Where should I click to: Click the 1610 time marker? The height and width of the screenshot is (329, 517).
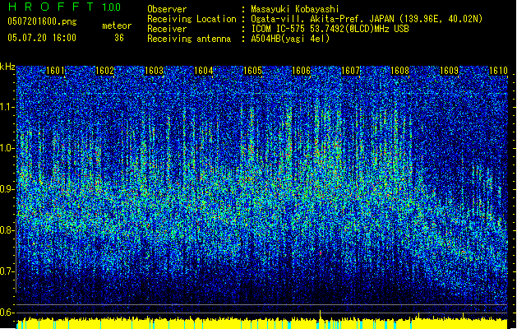498,71
